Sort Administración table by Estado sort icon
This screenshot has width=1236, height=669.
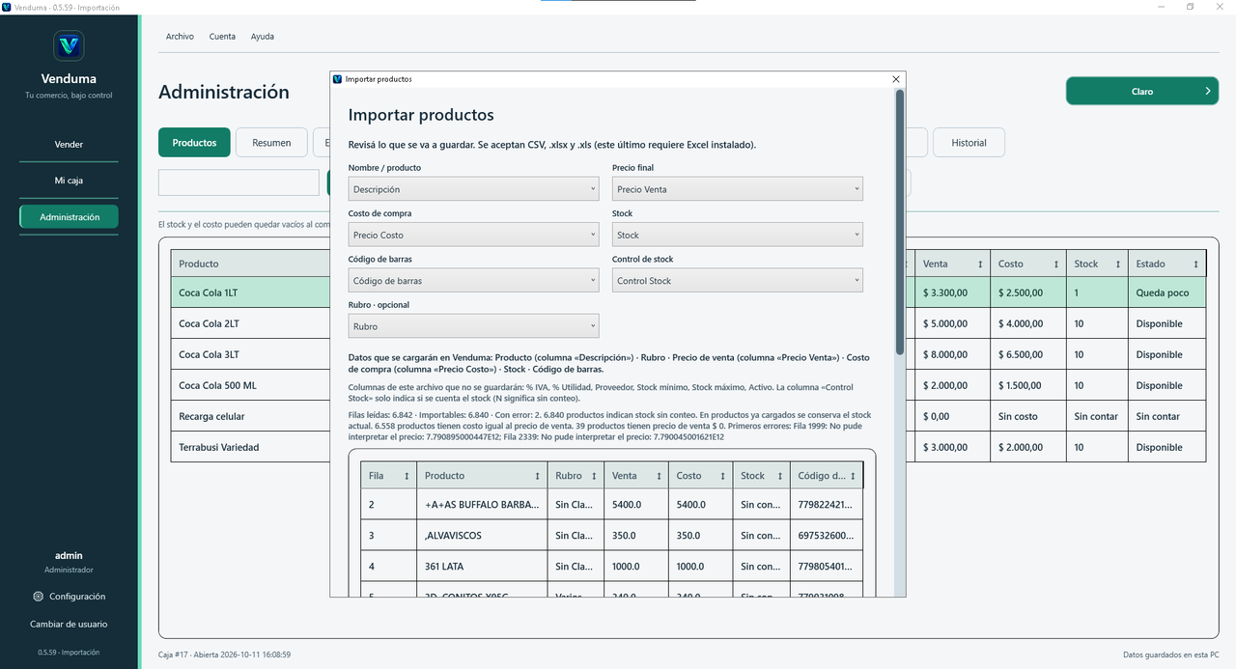point(1196,264)
